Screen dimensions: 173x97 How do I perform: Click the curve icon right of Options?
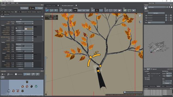click(33, 74)
